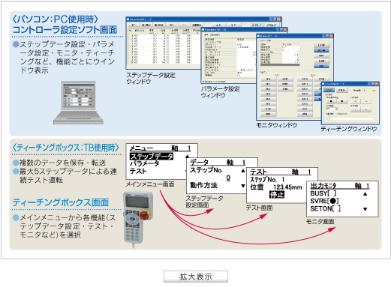Screen dimensions: 391x287
Task: Click the ステップデータ設定画面 caption
Action: 204,202
